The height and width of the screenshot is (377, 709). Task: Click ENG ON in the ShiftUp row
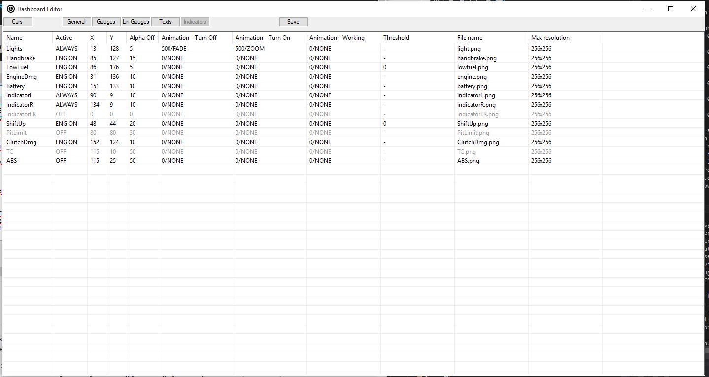pos(67,124)
